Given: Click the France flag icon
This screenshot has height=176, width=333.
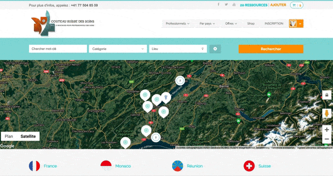Looking at the screenshot, I should pos(35,166).
